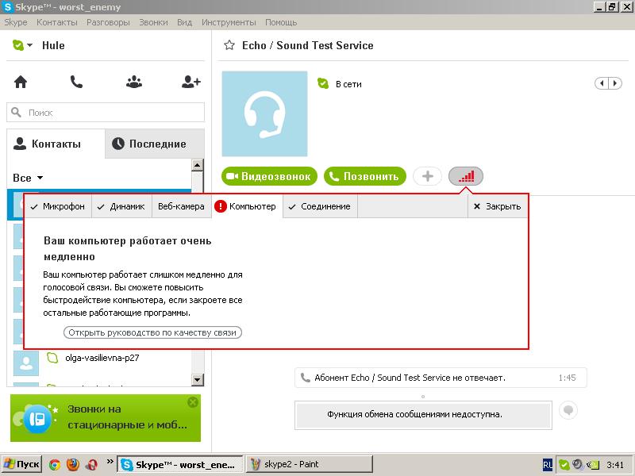The width and height of the screenshot is (635, 476).
Task: Click the В сети status text
Action: point(348,84)
